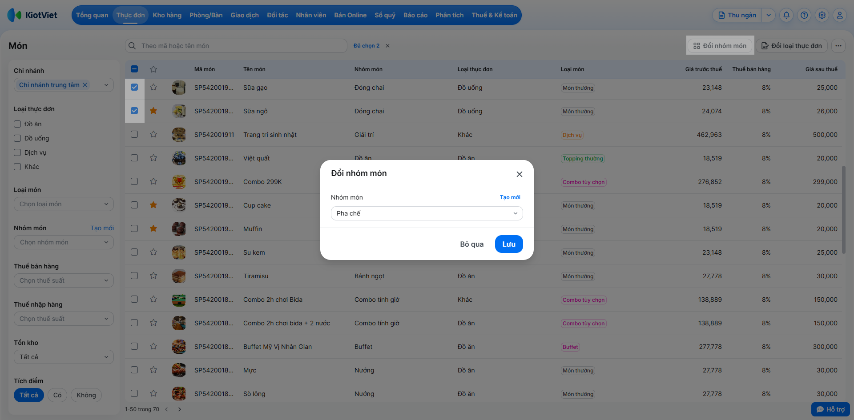Open the Kho hàng menu
The width and height of the screenshot is (854, 420).
167,15
